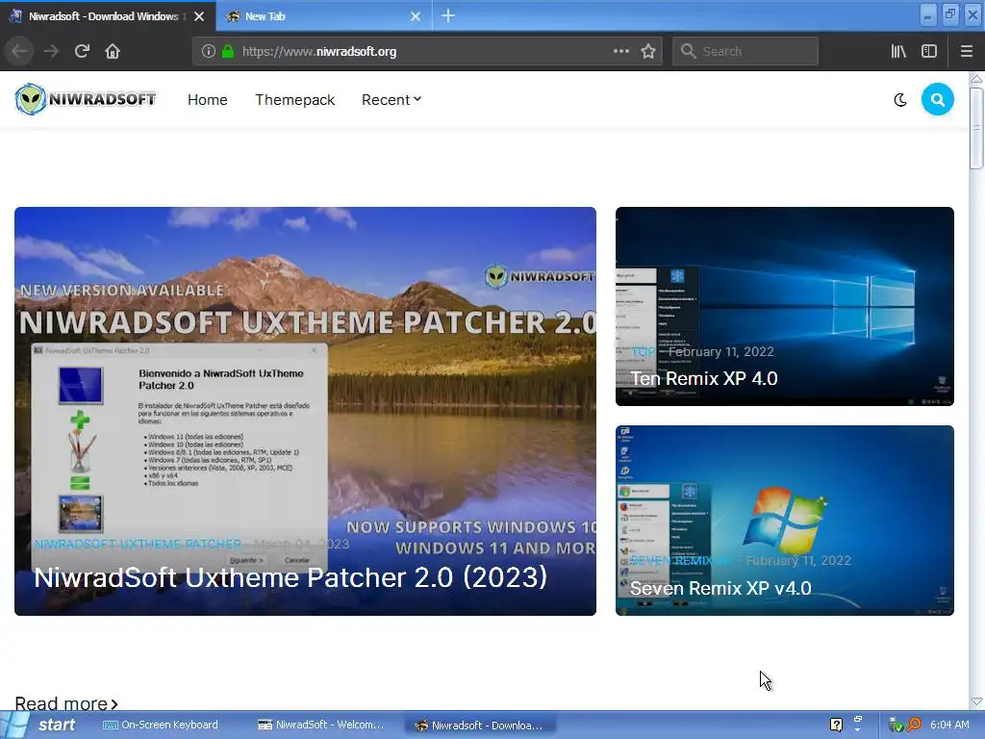Go to the browser home page icon
The image size is (985, 739).
point(113,51)
